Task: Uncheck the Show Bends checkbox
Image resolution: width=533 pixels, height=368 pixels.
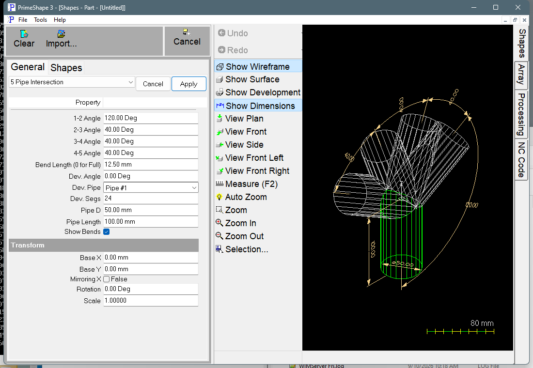Action: coord(107,232)
